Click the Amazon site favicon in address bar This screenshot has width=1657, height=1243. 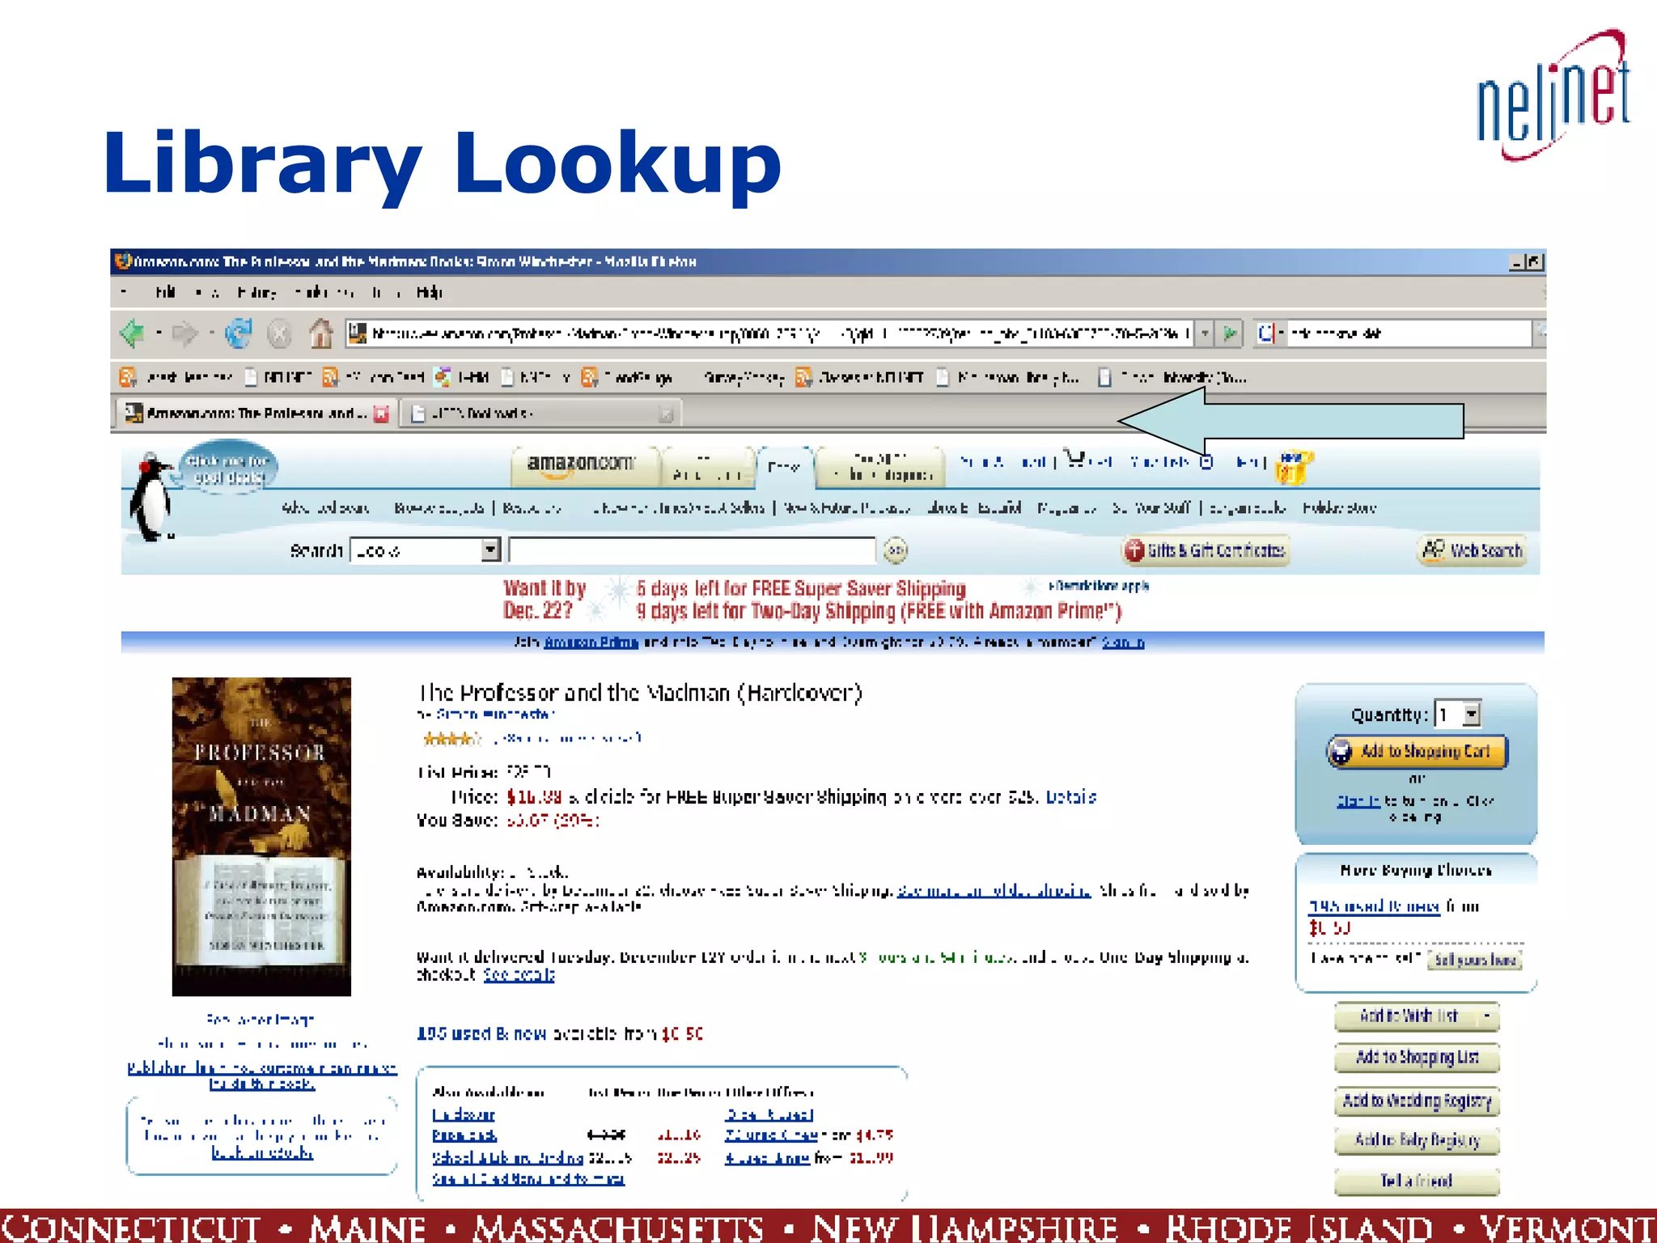(358, 332)
